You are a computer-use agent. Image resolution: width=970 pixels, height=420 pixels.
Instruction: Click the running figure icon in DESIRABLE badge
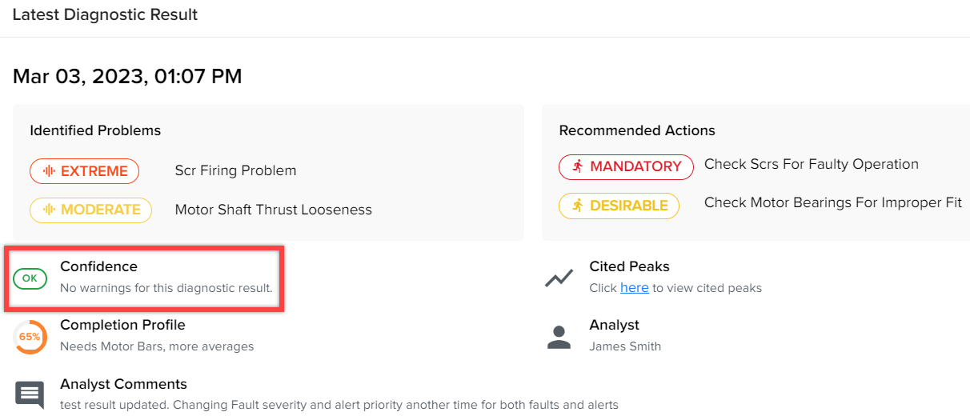(x=578, y=206)
